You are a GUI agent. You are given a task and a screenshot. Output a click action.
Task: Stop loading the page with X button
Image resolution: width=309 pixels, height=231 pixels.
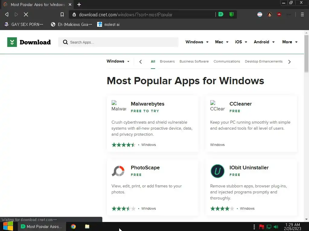(x=26, y=14)
